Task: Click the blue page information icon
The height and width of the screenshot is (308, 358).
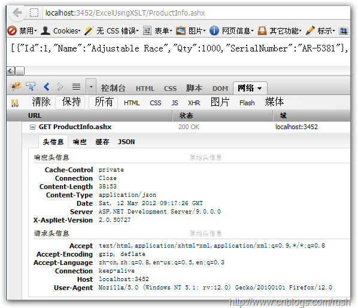Action: coord(214,31)
